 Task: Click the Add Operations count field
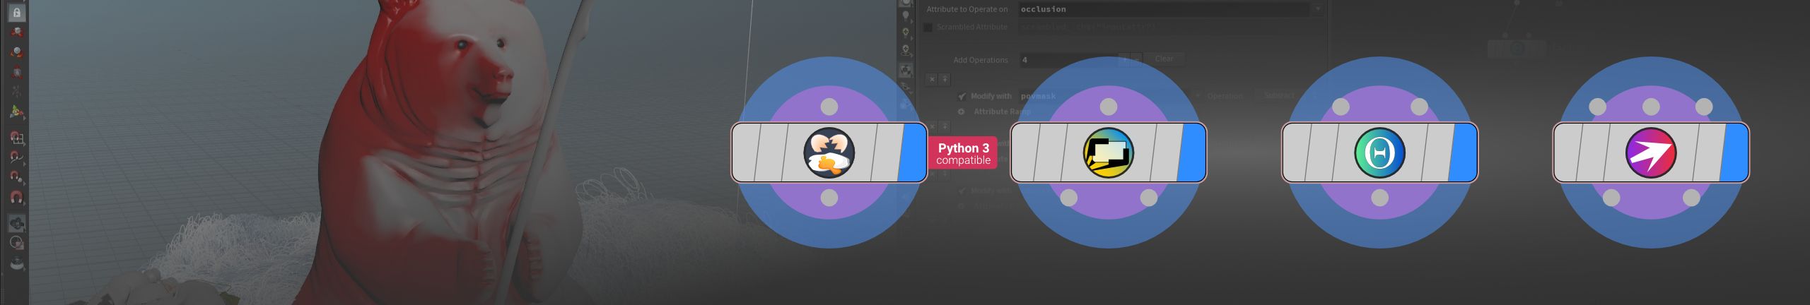[1068, 60]
